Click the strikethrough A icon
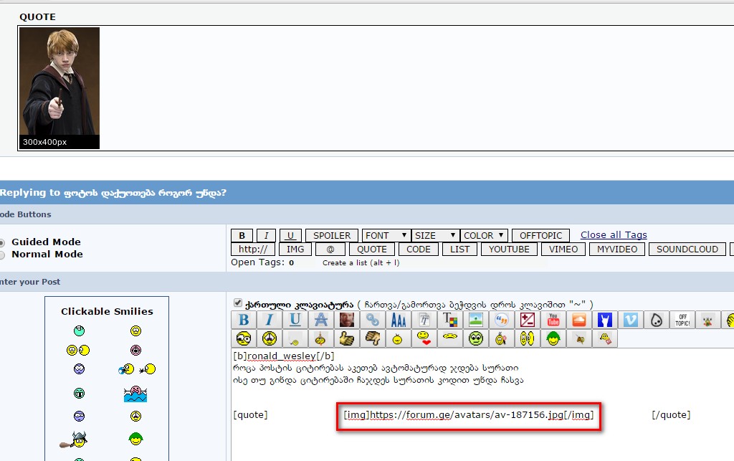The height and width of the screenshot is (461, 734). pyautogui.click(x=320, y=320)
